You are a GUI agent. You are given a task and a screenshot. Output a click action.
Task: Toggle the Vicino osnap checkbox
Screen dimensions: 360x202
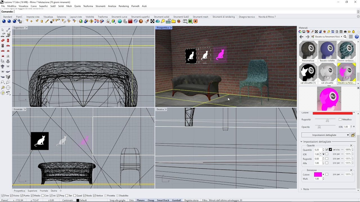(x=12, y=196)
